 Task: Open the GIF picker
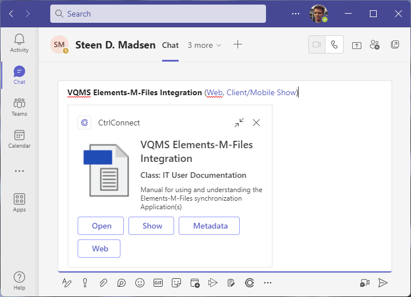pos(158,283)
